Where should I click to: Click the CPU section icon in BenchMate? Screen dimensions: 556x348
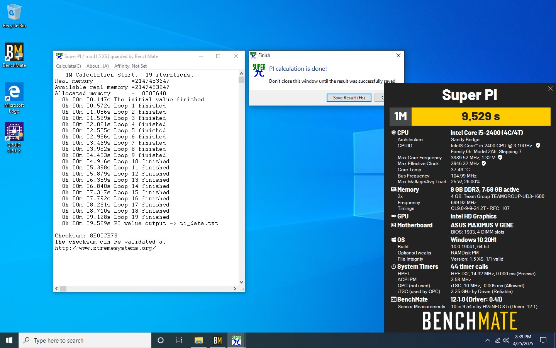pos(393,133)
